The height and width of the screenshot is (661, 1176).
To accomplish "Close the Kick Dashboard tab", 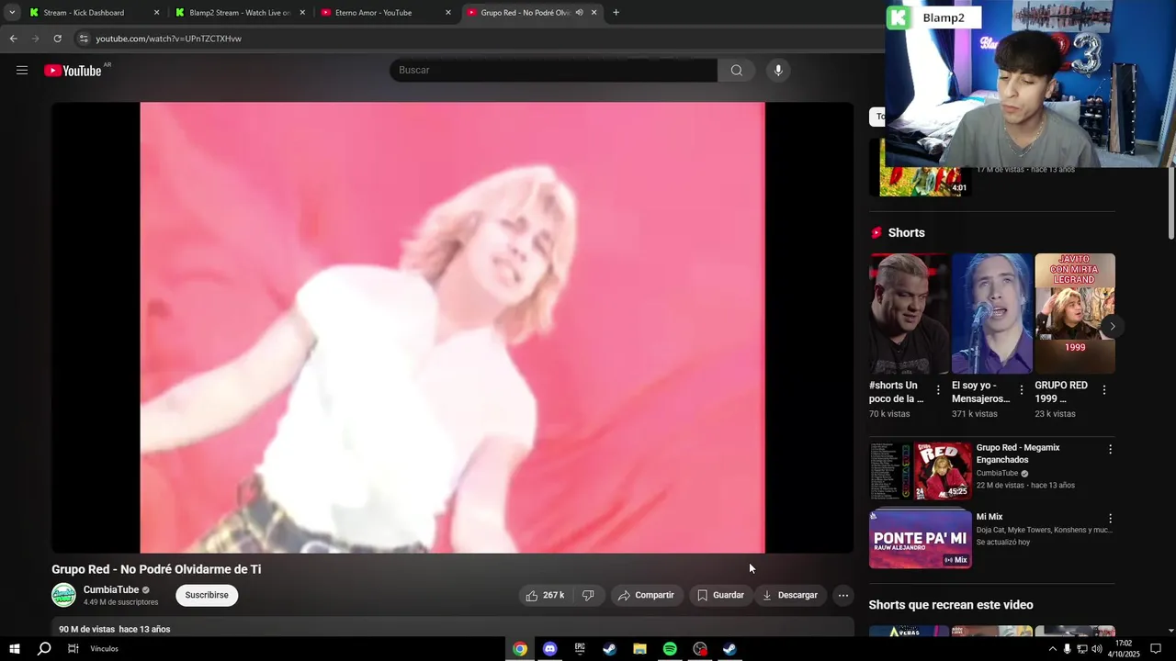I will (156, 13).
